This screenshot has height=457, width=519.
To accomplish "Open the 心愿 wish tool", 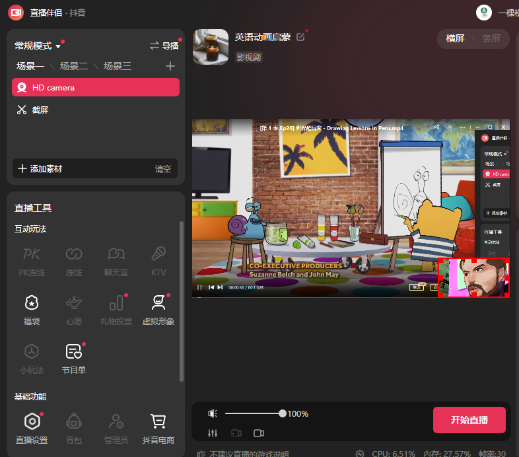I will click(74, 310).
